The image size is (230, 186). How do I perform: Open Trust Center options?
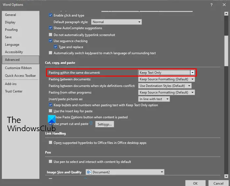coord(21,91)
